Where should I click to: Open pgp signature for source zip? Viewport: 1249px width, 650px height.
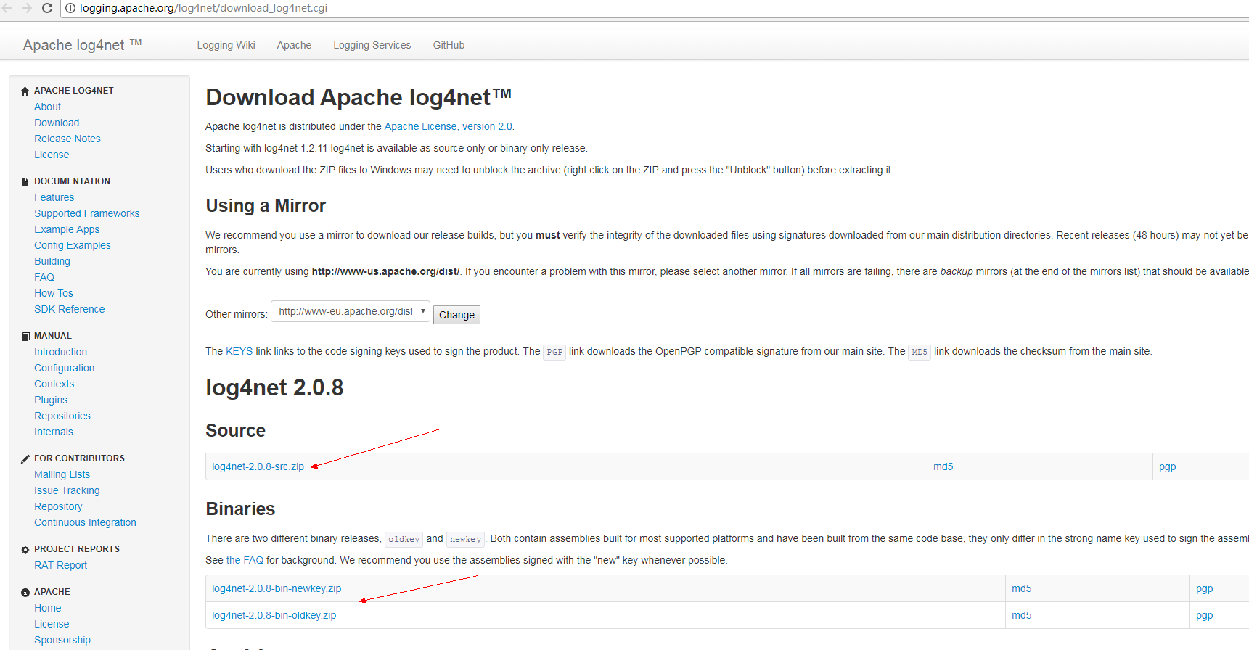[x=1167, y=466]
